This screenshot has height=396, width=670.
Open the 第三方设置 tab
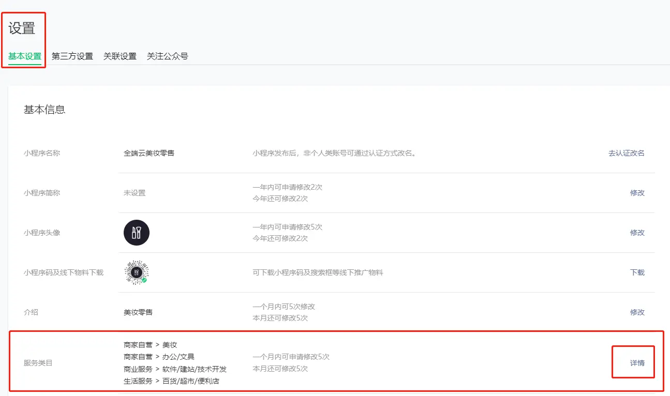(x=72, y=56)
